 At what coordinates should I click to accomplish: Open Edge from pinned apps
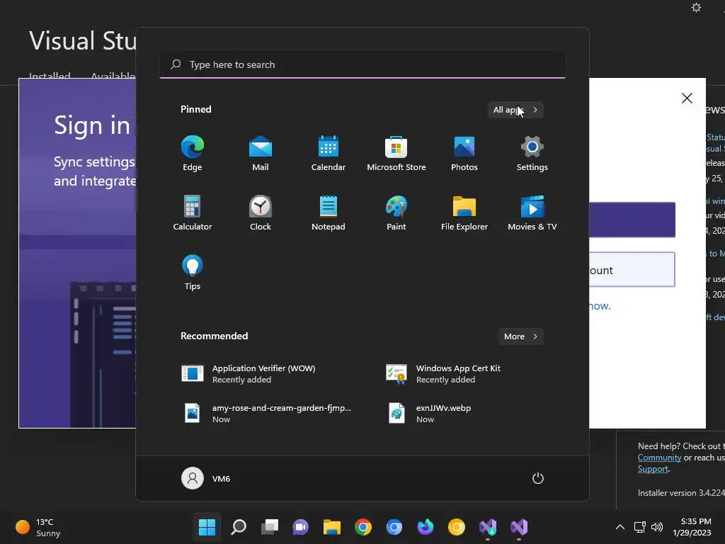point(193,154)
